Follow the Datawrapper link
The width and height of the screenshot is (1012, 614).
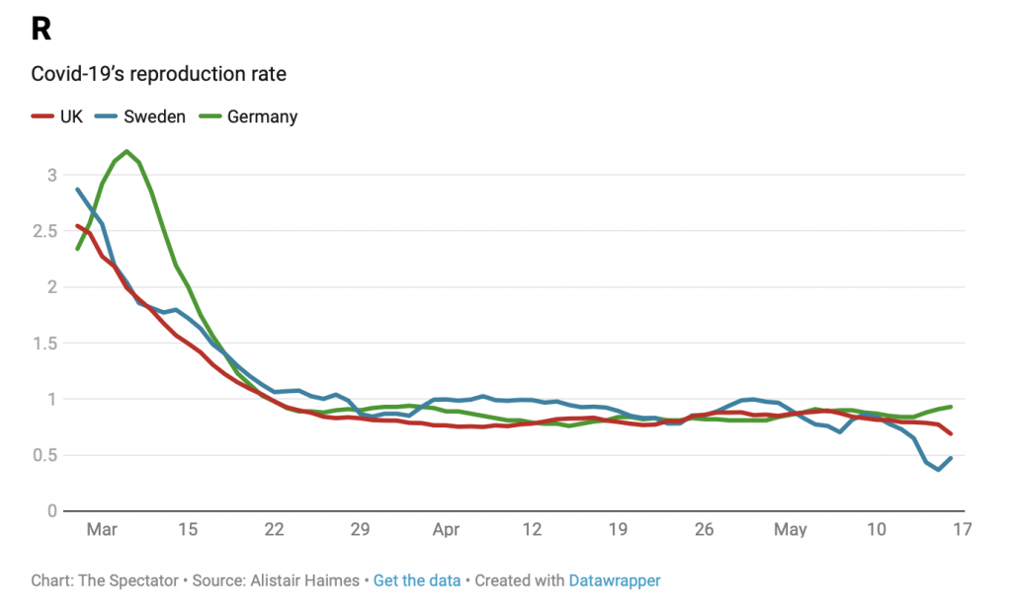point(614,580)
